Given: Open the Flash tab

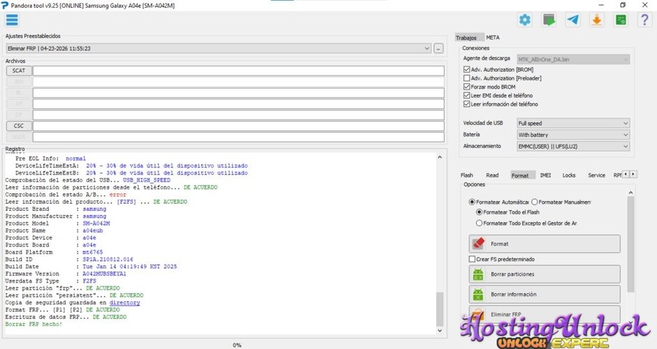Looking at the screenshot, I should click(467, 175).
